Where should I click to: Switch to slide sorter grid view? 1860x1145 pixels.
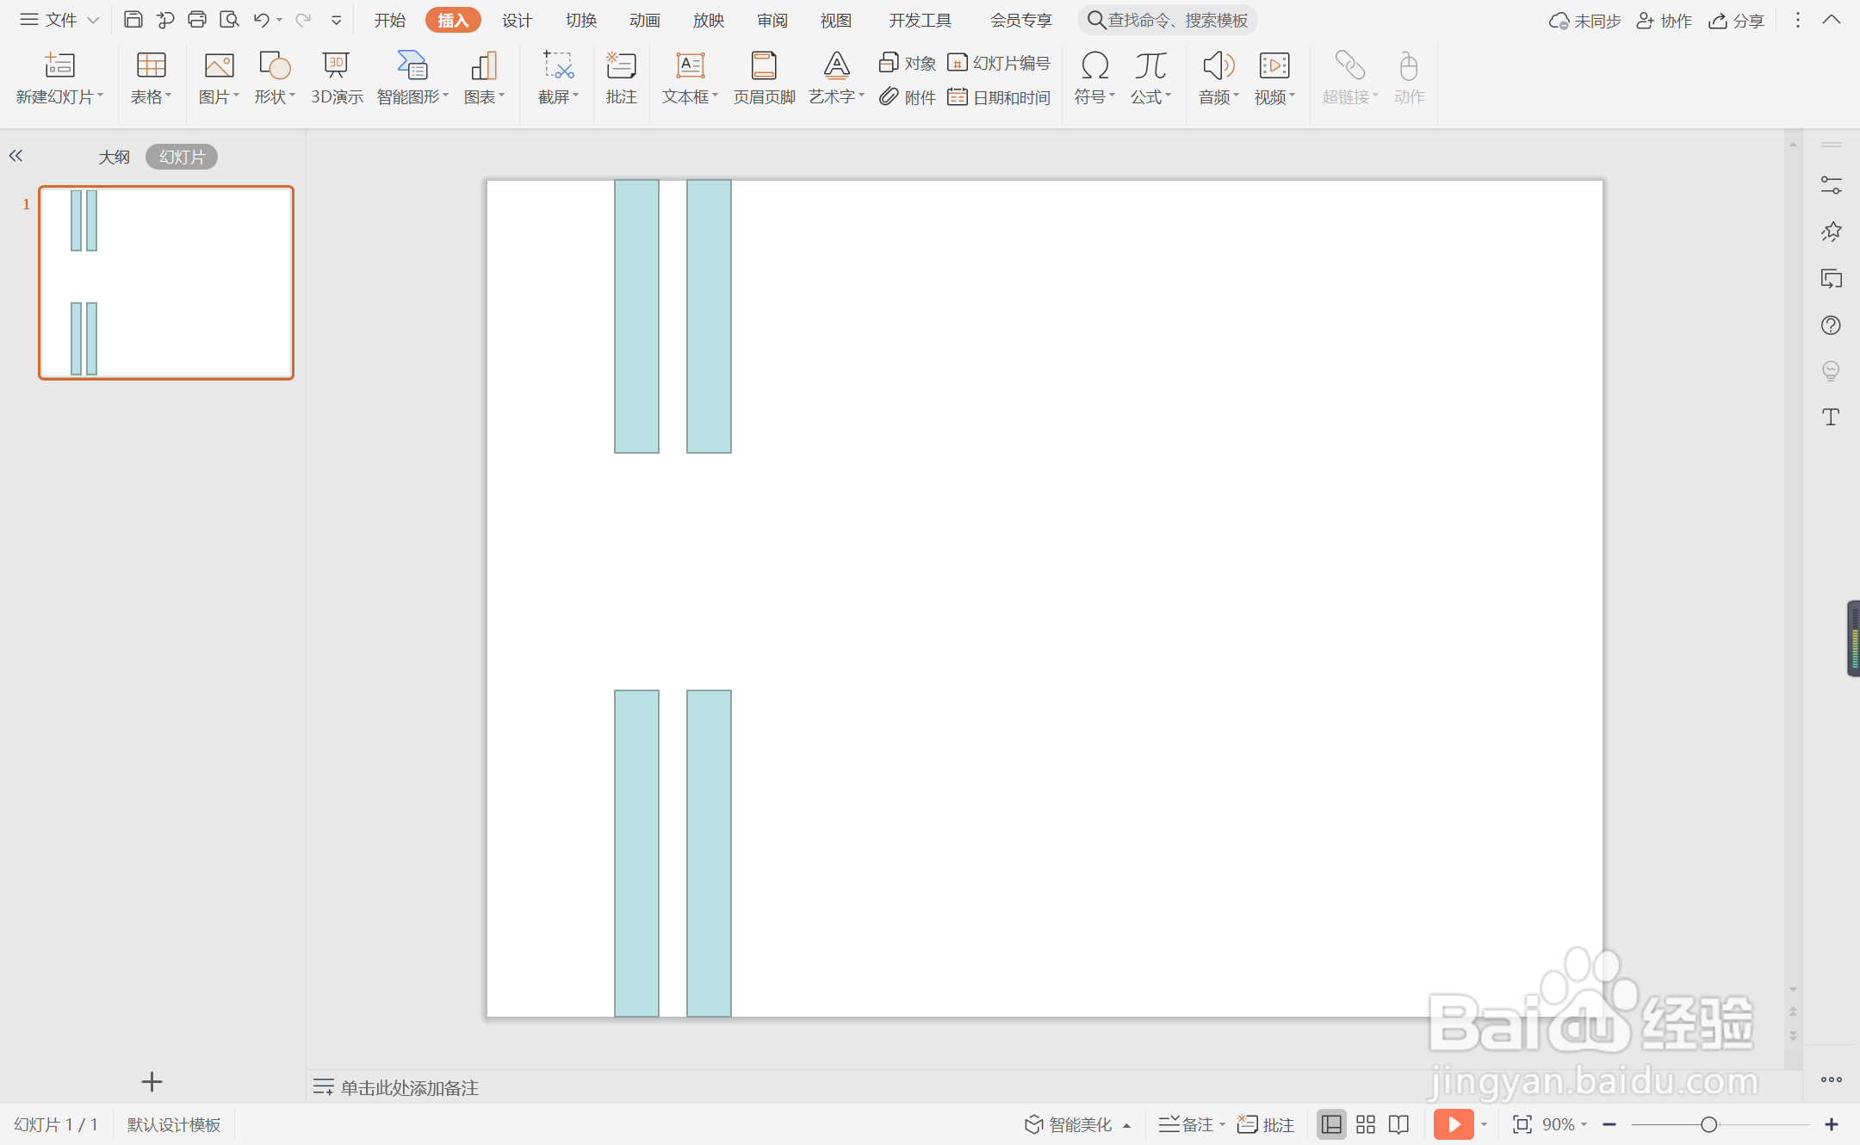[1366, 1124]
